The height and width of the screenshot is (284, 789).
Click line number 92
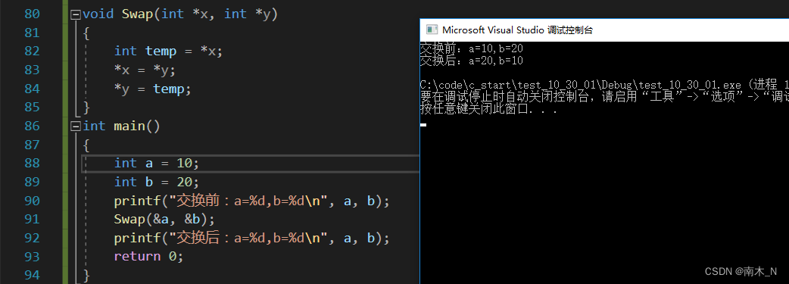click(32, 238)
